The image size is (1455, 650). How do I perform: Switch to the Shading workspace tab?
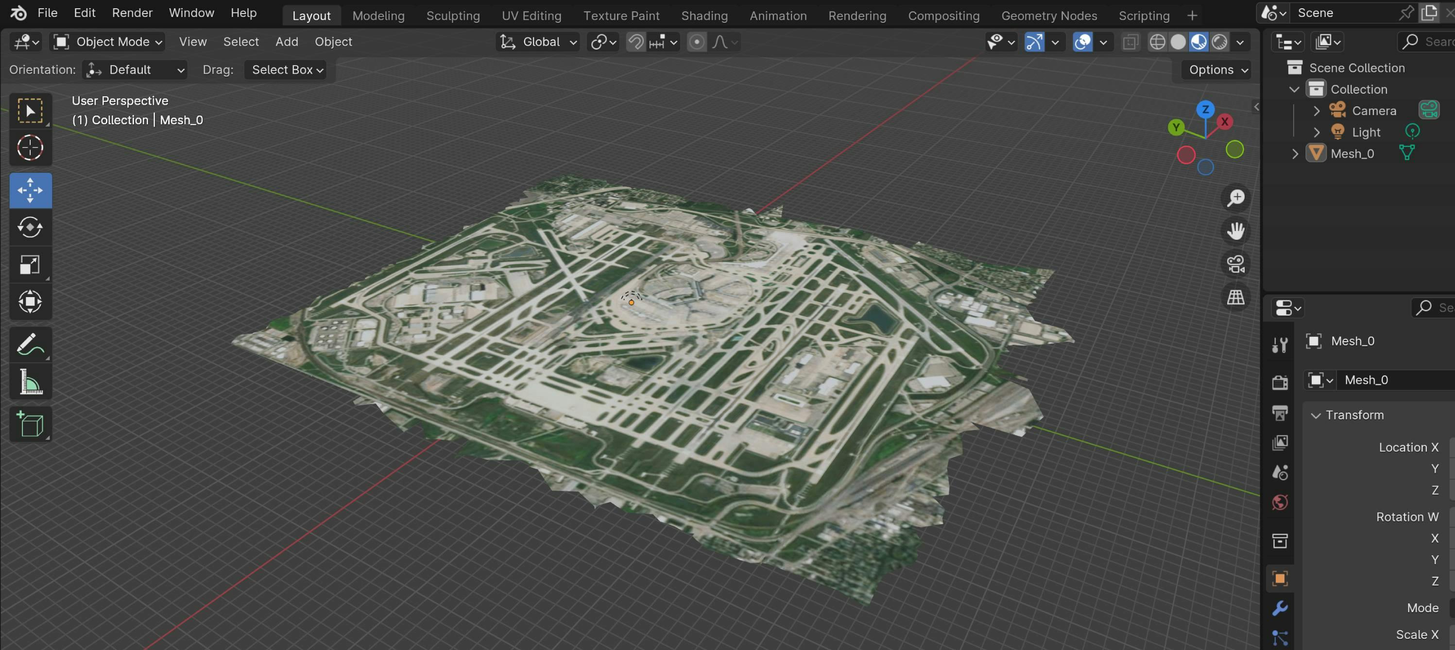coord(704,15)
